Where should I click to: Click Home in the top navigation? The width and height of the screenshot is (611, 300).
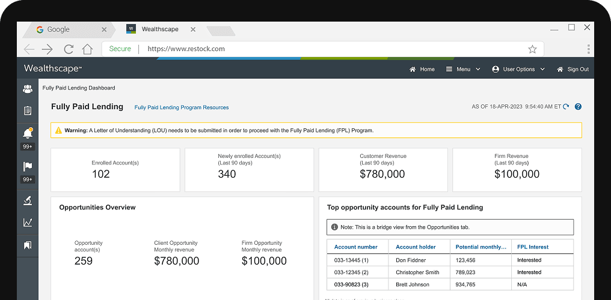(422, 69)
